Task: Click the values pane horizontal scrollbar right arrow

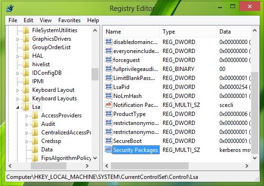Action: click(247, 166)
